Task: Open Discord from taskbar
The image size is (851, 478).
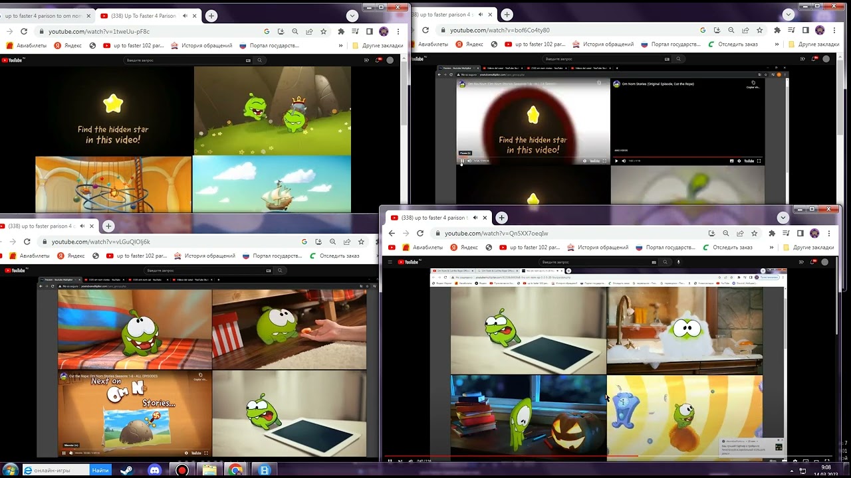Action: (154, 470)
